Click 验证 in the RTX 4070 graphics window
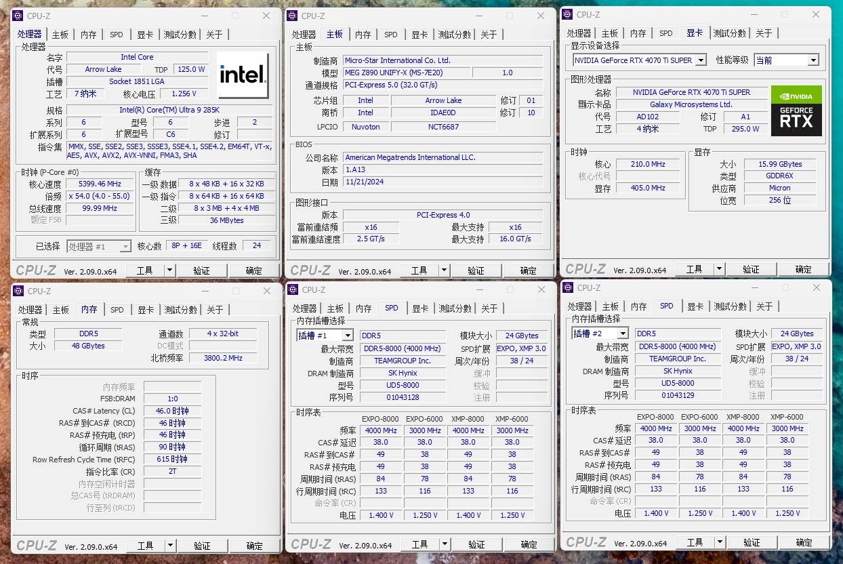This screenshot has width=843, height=564. coord(751,269)
